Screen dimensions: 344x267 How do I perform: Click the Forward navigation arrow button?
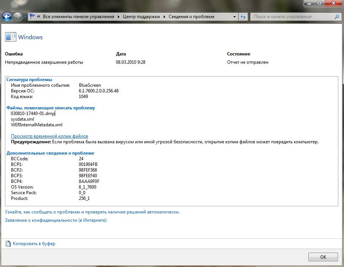coord(17,17)
